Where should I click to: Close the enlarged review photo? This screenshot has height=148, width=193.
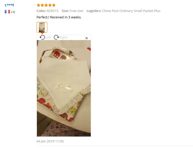86,38
